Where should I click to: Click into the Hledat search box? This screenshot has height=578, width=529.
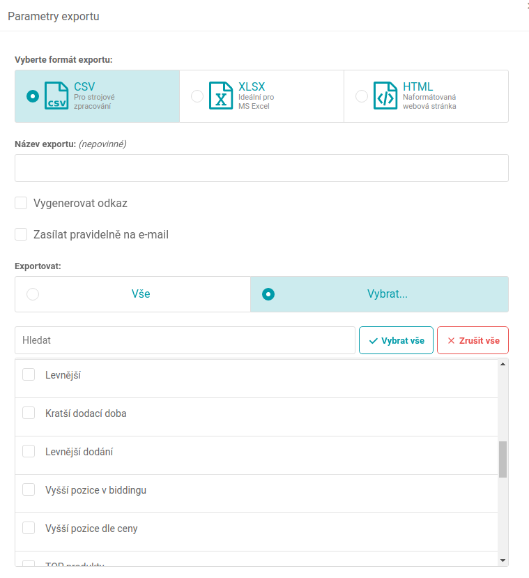tap(185, 340)
